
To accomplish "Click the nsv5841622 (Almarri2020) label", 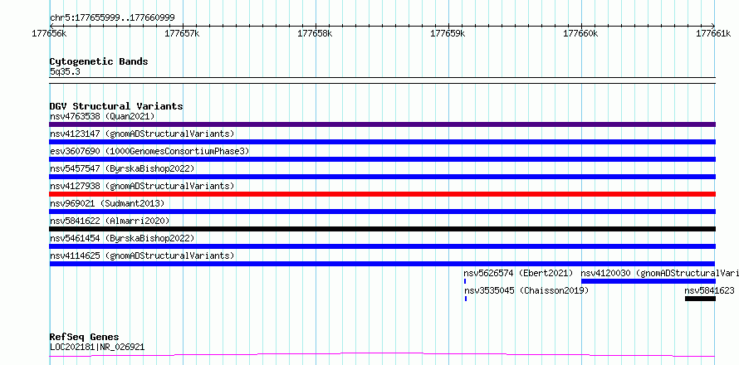I will click(x=110, y=221).
